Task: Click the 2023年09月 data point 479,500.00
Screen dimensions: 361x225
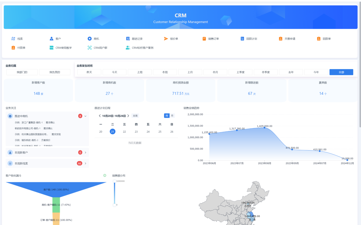Action: pos(292,149)
